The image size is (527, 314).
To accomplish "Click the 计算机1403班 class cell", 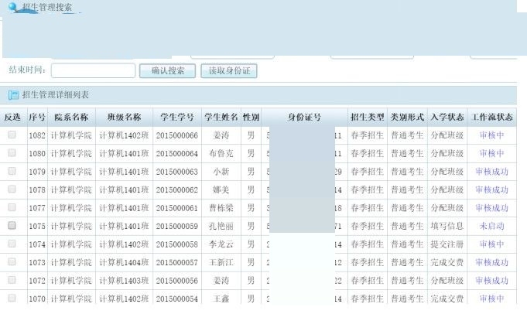I will (124, 281).
